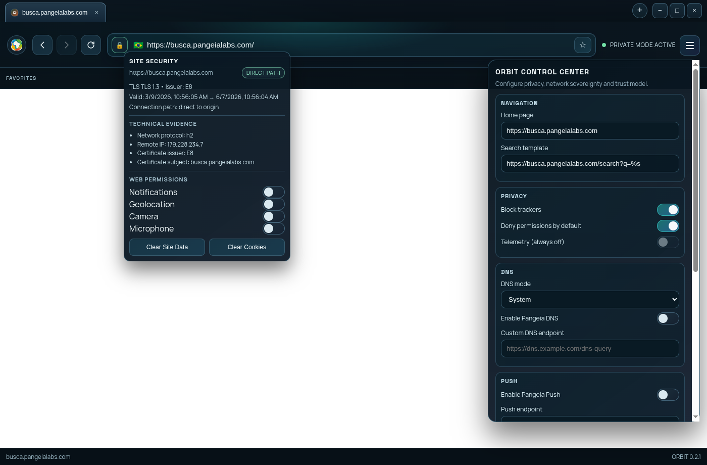
Task: Edit the Home page input field
Action: click(x=590, y=130)
